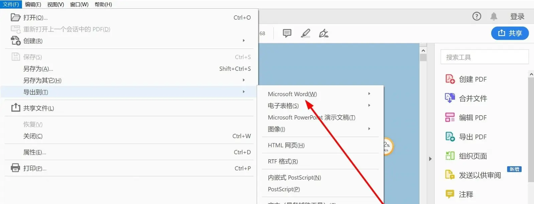Select 另存为(A)... in the File menu
Screen dimensions: 534x204
[38, 69]
